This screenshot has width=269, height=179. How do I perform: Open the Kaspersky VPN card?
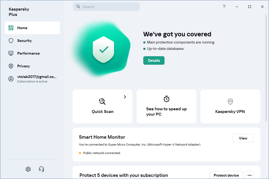230,111
